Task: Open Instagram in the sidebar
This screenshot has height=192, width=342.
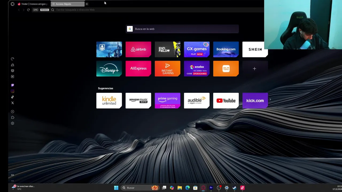Action: point(13,91)
